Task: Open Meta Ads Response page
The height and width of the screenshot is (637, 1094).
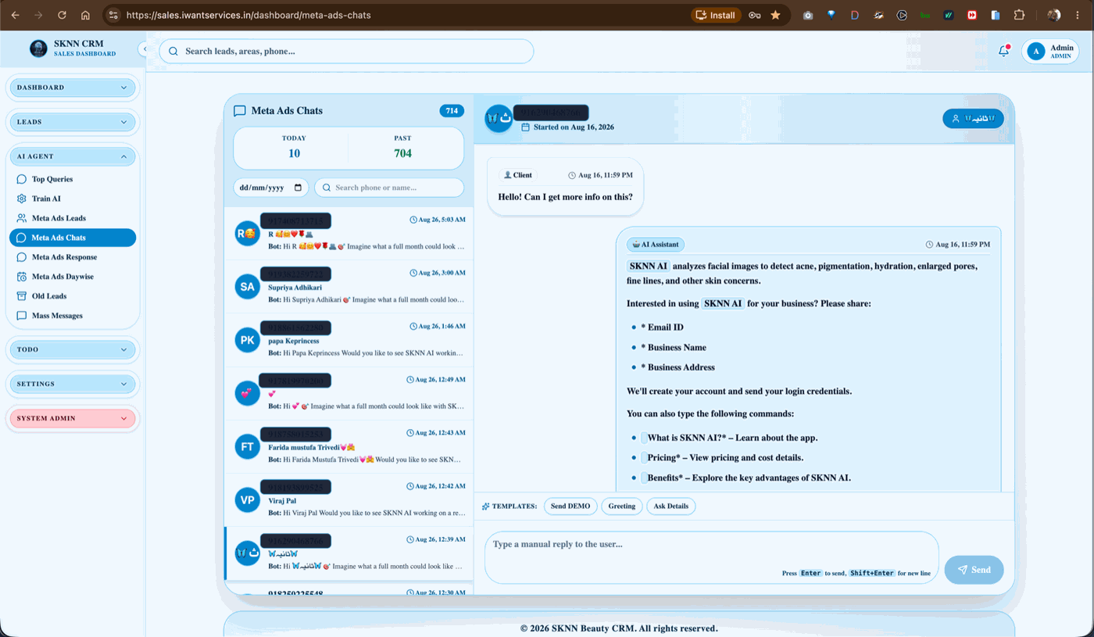Action: [73, 257]
